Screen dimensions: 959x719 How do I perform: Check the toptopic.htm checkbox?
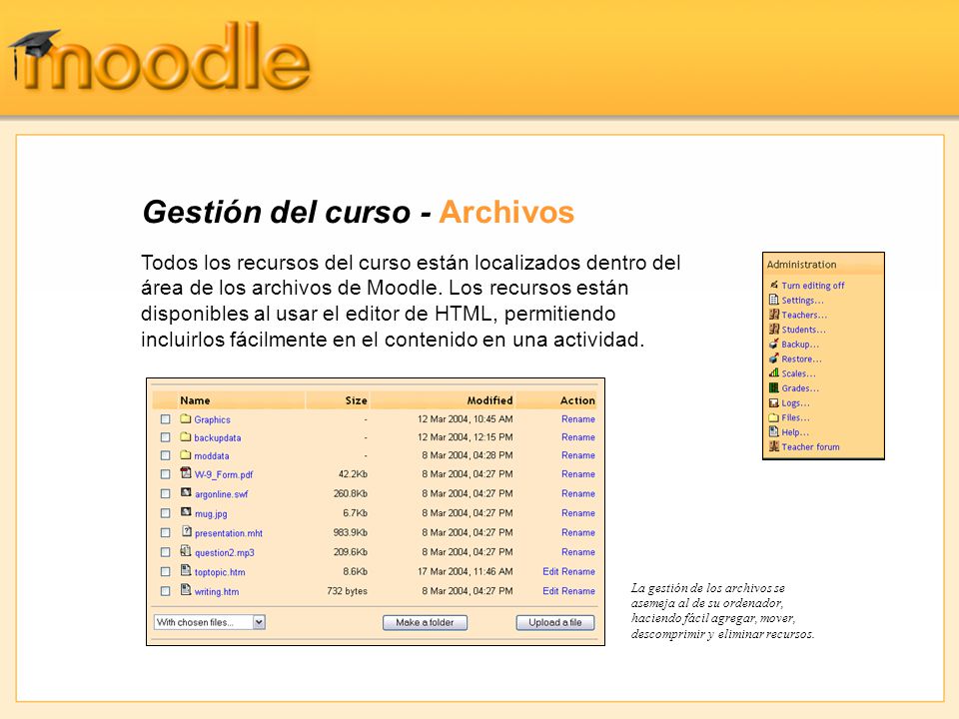tap(165, 571)
